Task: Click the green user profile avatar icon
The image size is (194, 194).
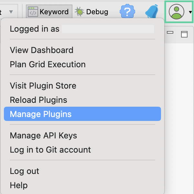Action: [x=176, y=12]
